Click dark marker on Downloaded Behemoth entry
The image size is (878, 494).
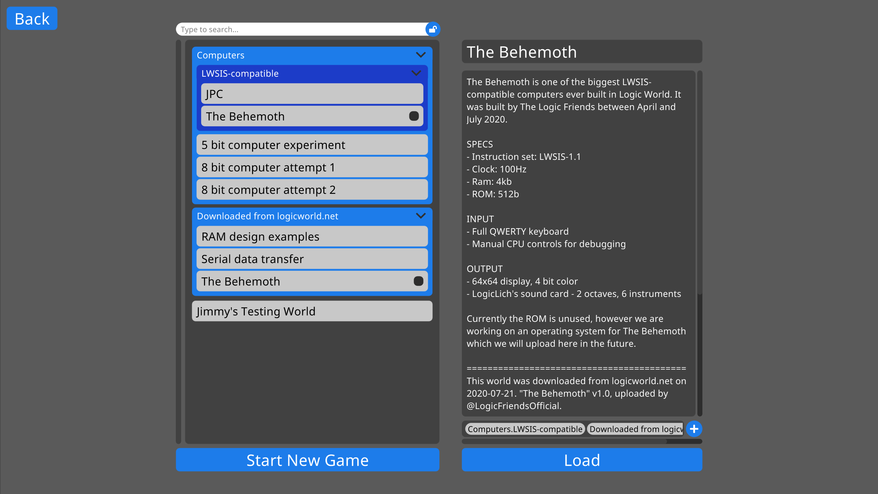pos(418,281)
